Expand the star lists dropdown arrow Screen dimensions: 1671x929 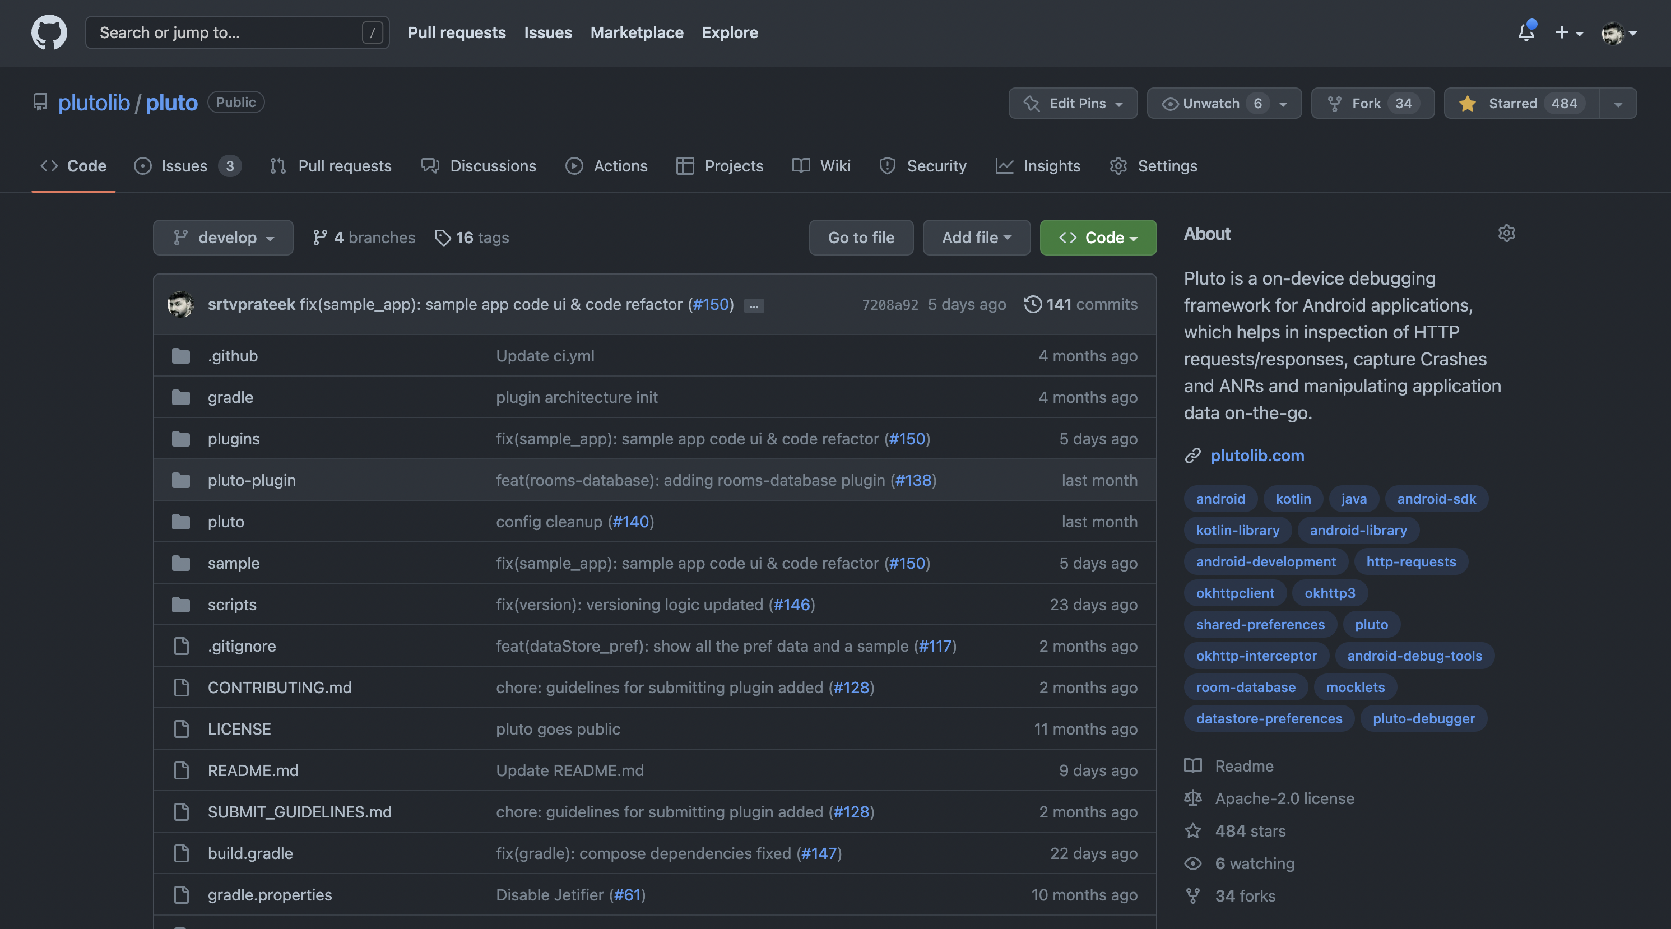point(1618,104)
